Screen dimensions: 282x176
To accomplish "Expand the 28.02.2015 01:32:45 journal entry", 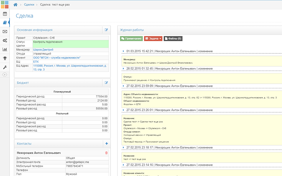I will [x=123, y=68].
